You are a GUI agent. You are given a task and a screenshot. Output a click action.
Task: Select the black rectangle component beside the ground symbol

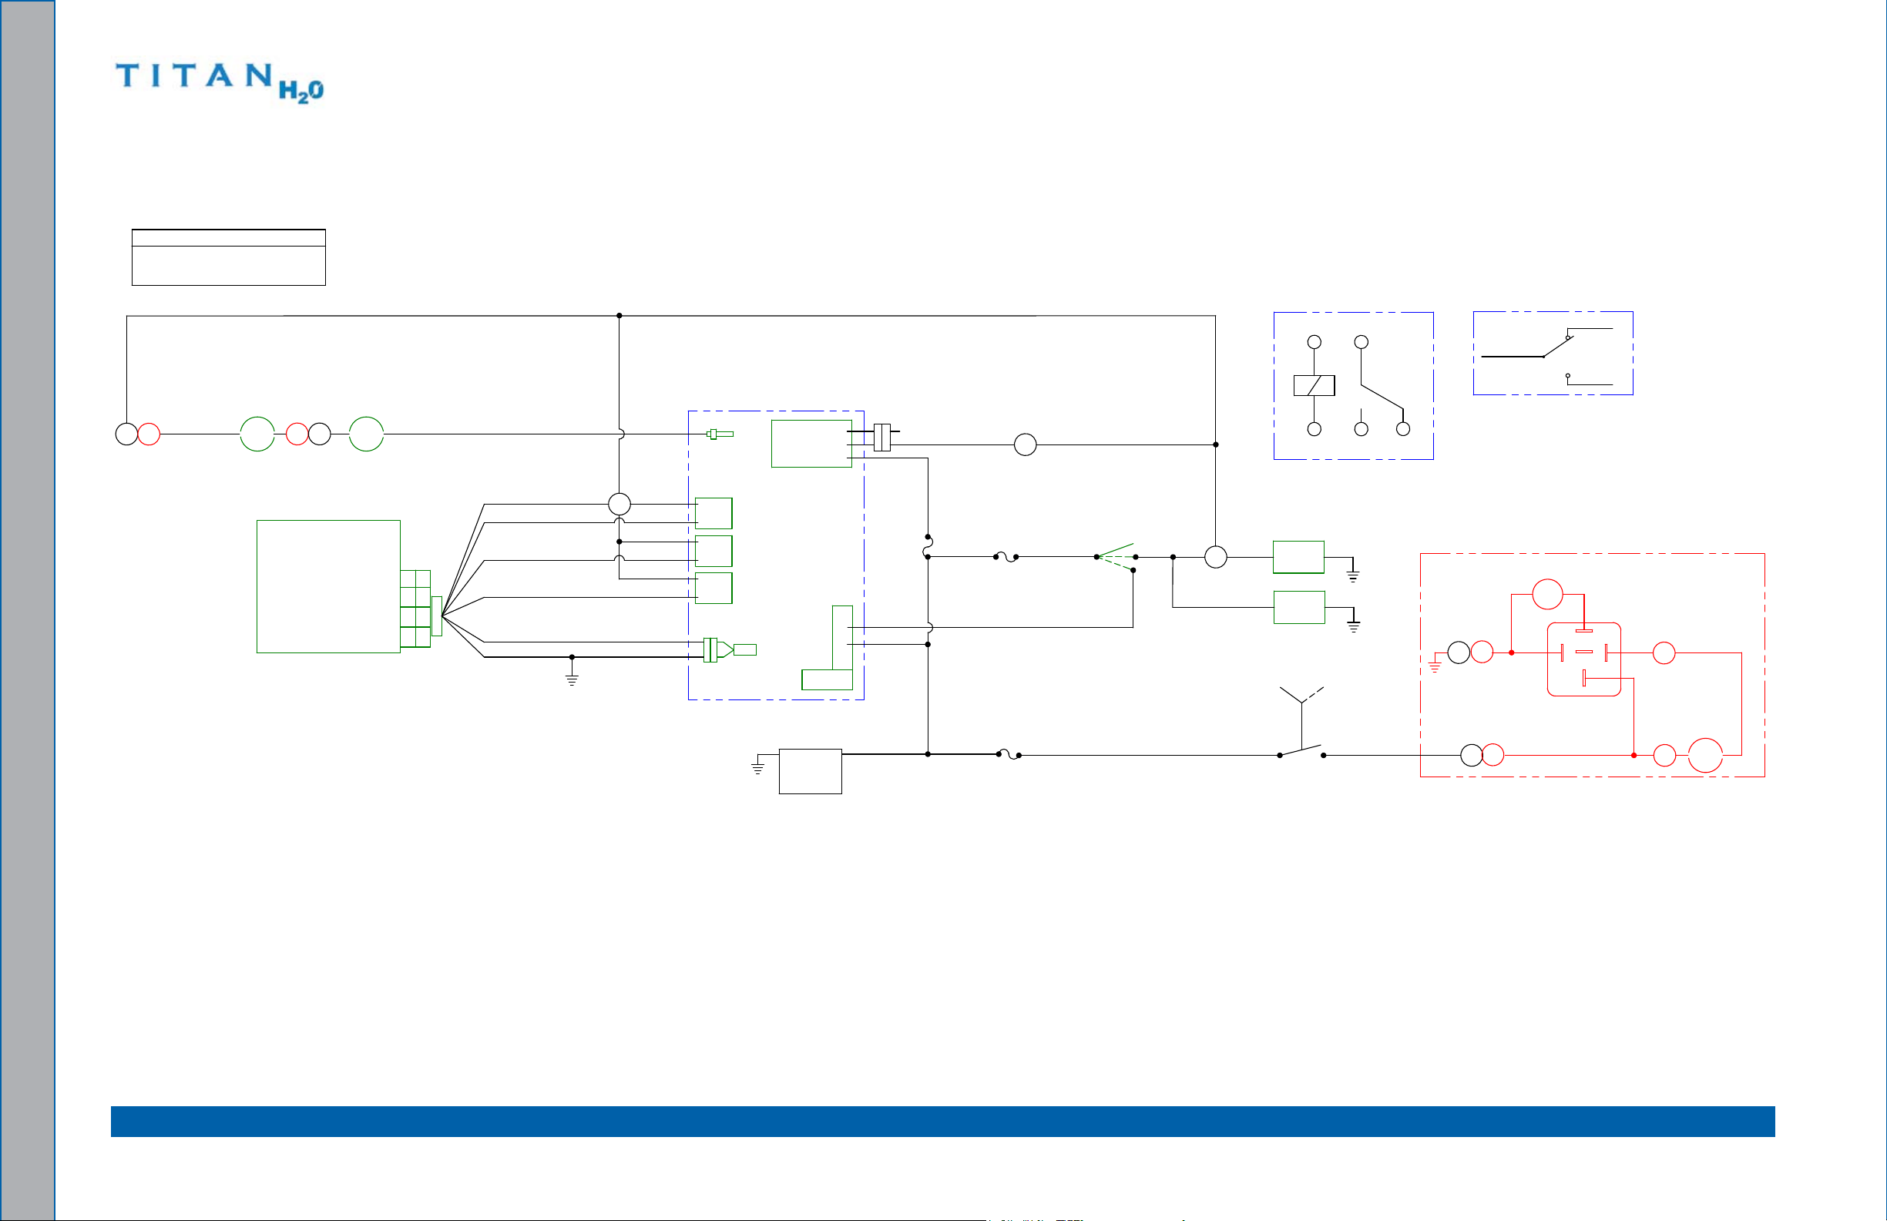pos(811,770)
